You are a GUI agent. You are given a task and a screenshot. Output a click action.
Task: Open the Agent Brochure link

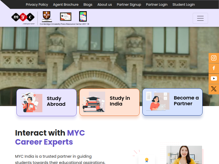(x=66, y=5)
